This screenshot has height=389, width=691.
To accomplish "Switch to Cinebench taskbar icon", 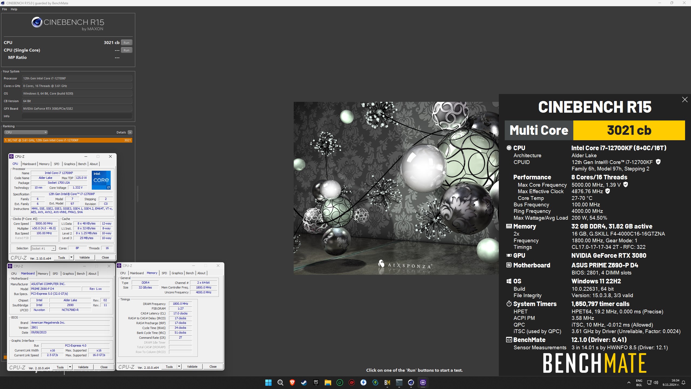I will point(411,383).
